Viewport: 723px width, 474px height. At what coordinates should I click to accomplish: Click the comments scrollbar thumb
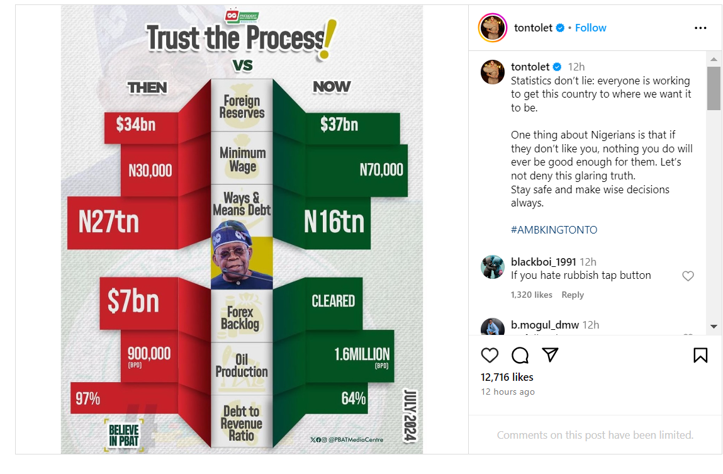click(x=714, y=88)
